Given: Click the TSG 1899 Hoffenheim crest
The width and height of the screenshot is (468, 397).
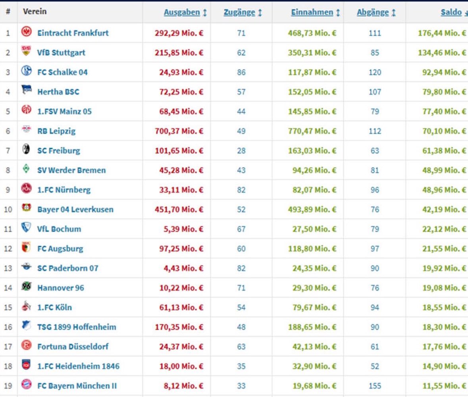Looking at the screenshot, I should 26,325.
